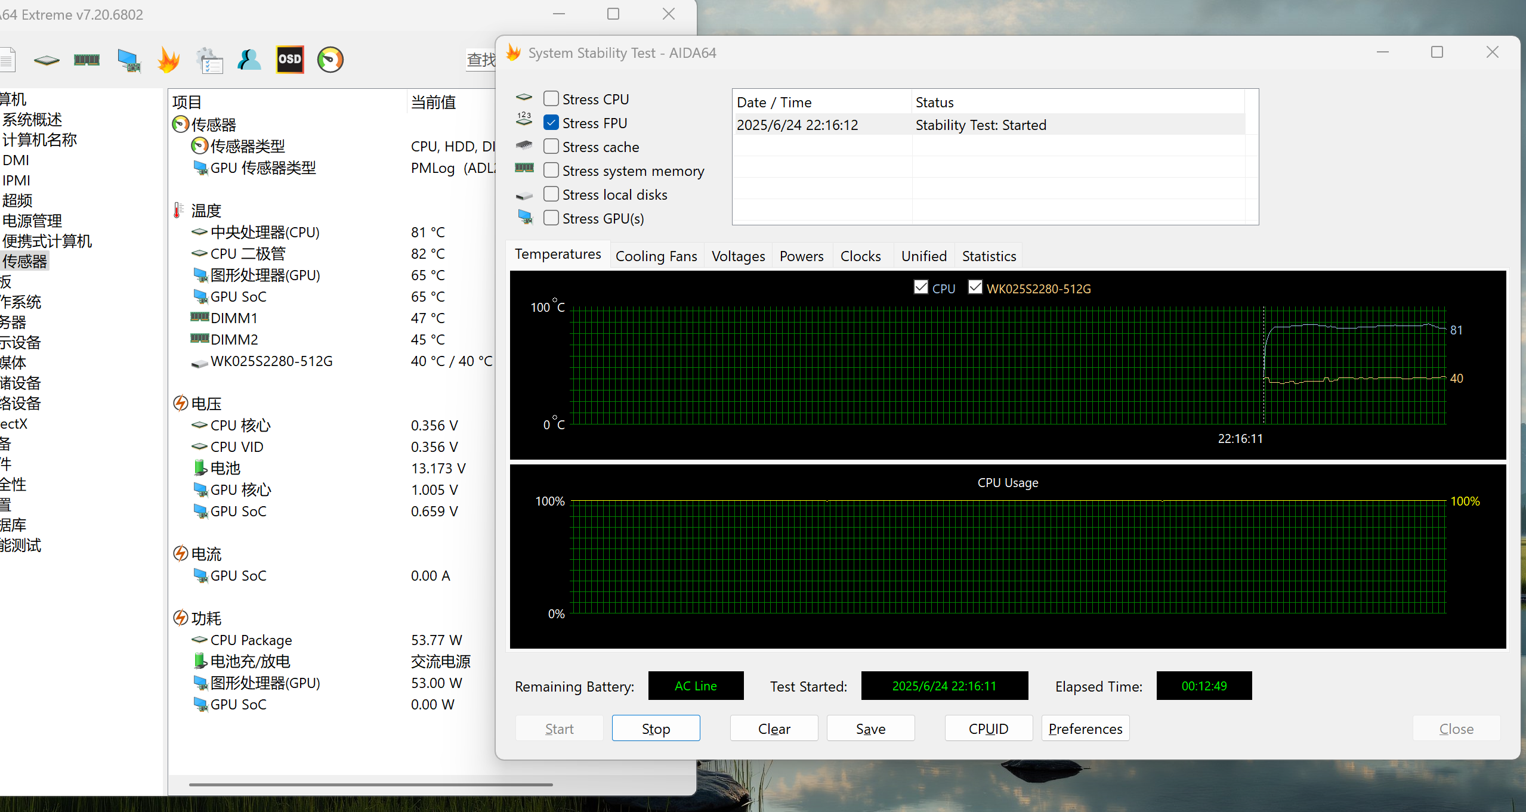Viewport: 1526px width, 812px height.
Task: Click the 电压 lightning icon
Action: (180, 404)
